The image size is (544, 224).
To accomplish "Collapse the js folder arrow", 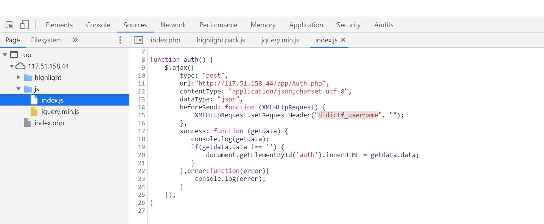I will [19, 89].
